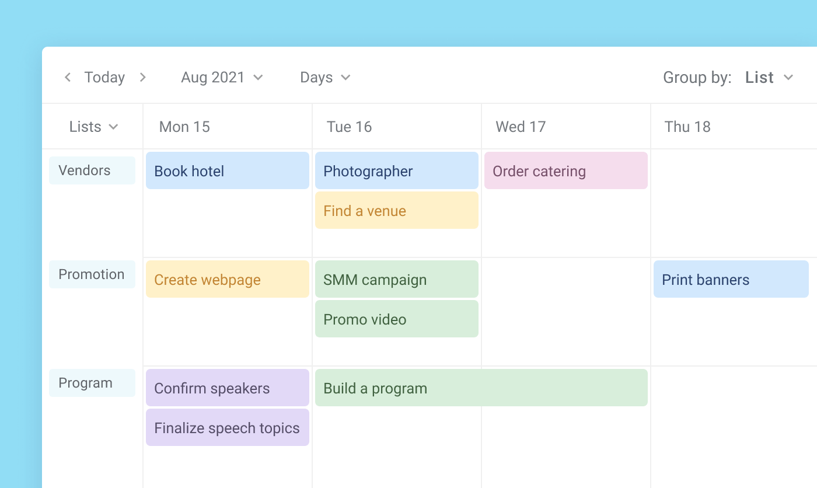The height and width of the screenshot is (488, 817).
Task: Click the Find a venue task
Action: 397,211
